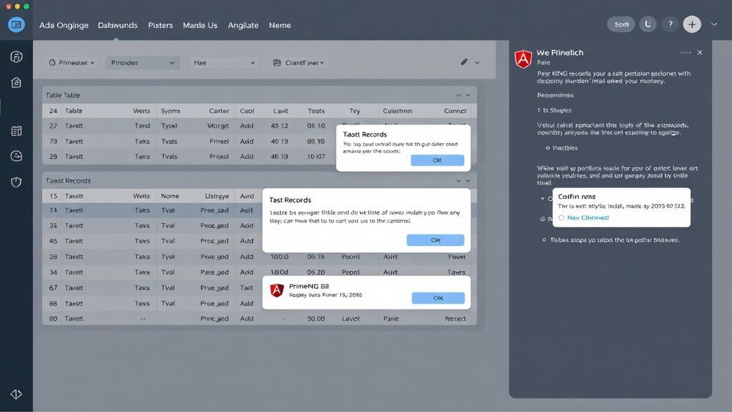Open the first sidebar document icon

tap(16, 57)
